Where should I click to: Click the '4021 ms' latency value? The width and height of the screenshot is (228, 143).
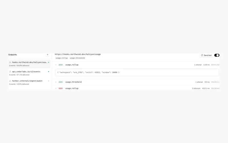pyautogui.click(x=206, y=88)
